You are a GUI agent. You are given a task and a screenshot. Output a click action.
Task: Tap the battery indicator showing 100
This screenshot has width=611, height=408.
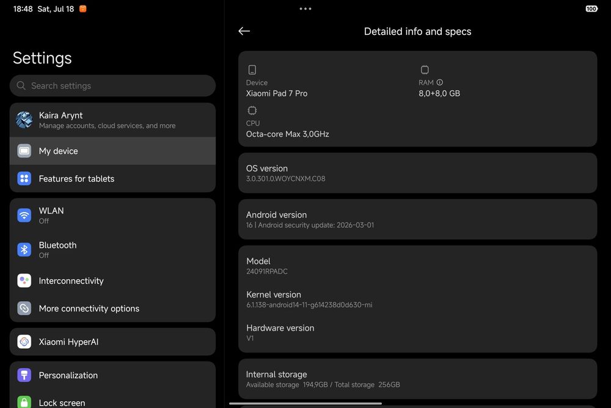tap(591, 9)
